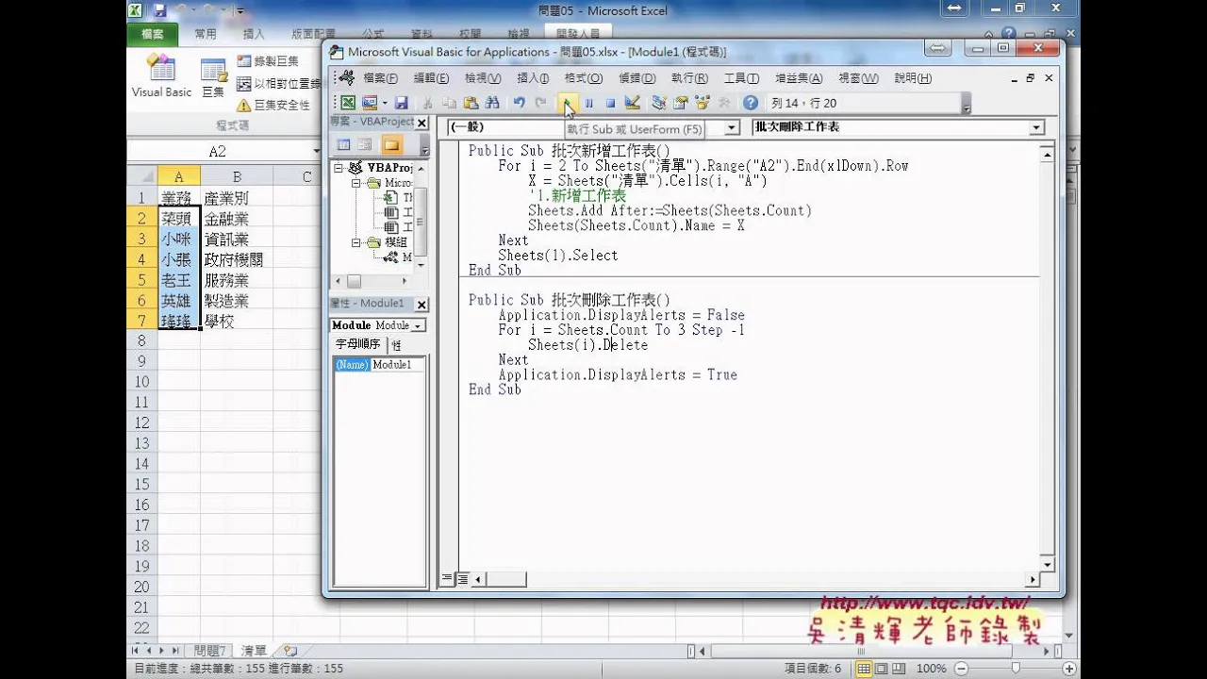Viewport: 1207px width, 679px height.
Task: Collapse the Microsoft Excel Objects folder
Action: [x=357, y=183]
